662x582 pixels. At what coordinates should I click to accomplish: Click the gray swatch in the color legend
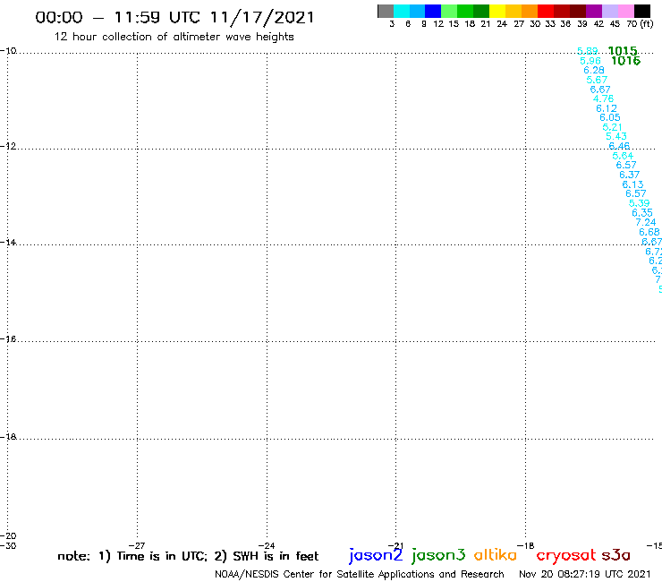pos(386,11)
